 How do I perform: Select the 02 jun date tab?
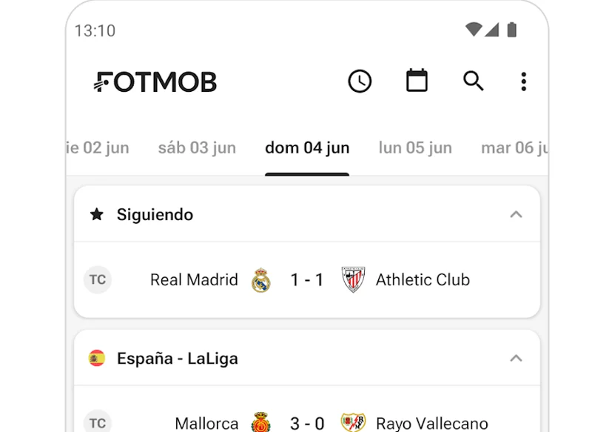(98, 147)
